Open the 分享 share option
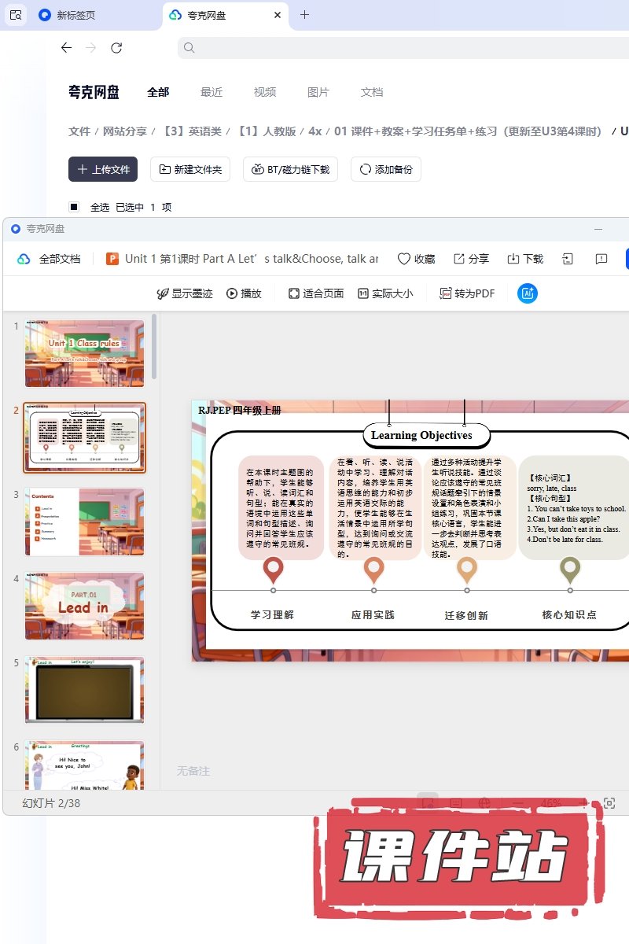This screenshot has height=944, width=629. pos(471,259)
